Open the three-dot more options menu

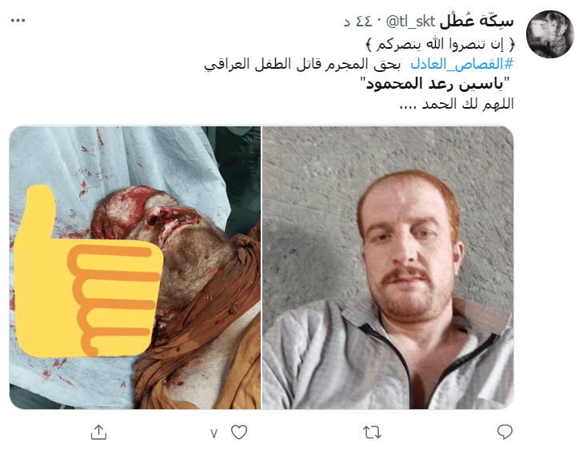click(x=18, y=20)
